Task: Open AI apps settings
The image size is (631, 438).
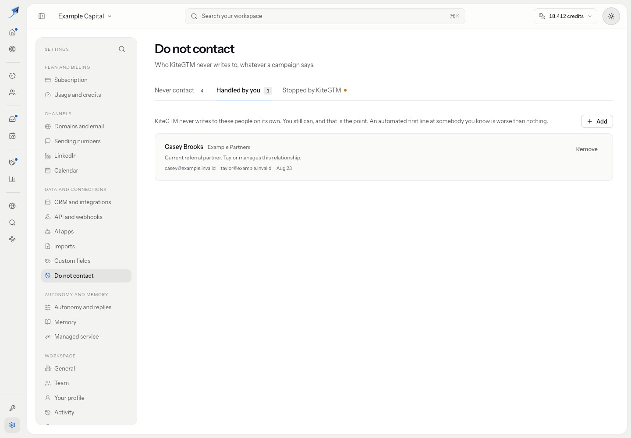Action: pos(86,232)
